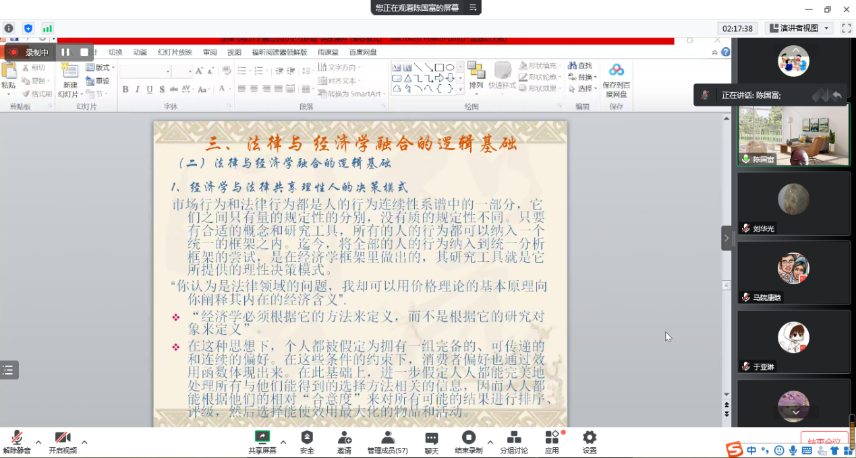
Task: Pause the meeting recording
Action: tap(65, 52)
